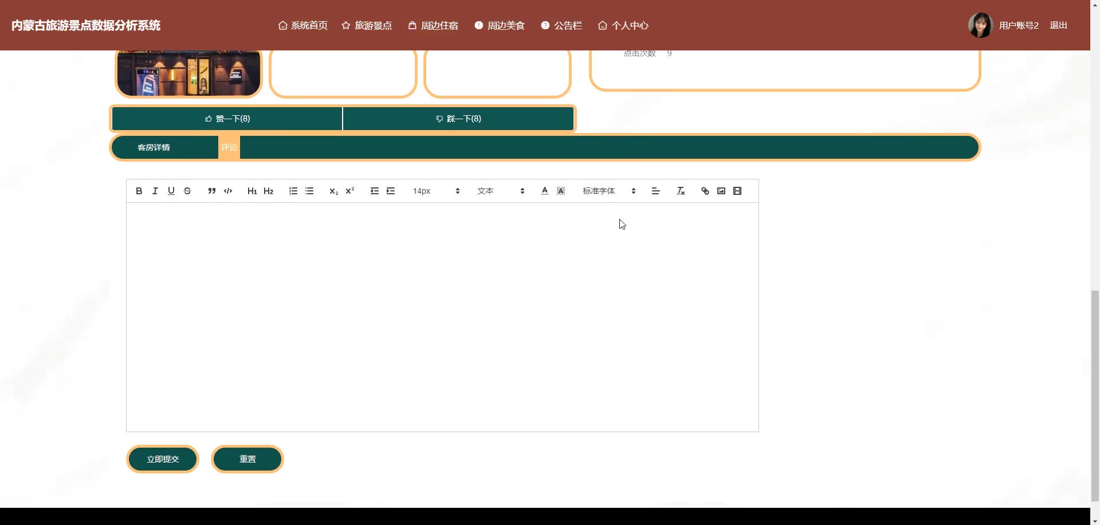Click the site title 内蒙古旅游景点数据分析系统
Image resolution: width=1100 pixels, height=525 pixels.
coord(86,25)
